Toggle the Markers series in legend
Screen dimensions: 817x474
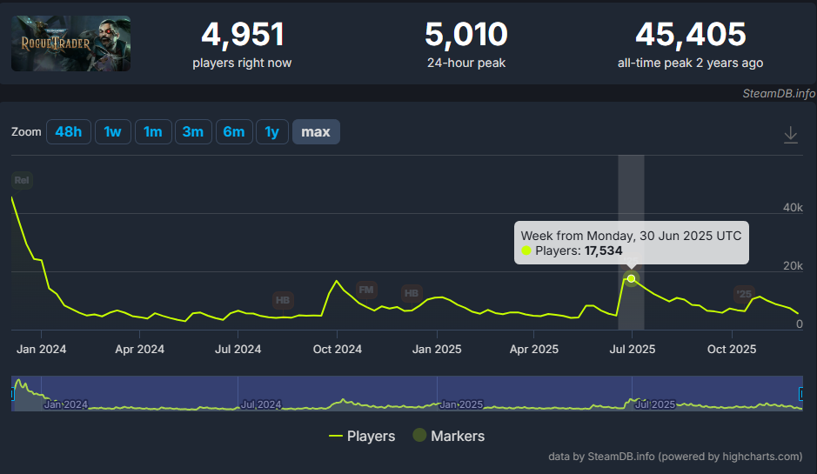pos(449,436)
